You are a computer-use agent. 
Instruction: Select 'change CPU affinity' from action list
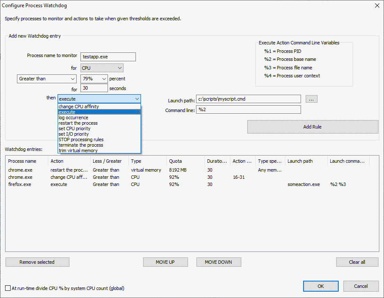79,107
